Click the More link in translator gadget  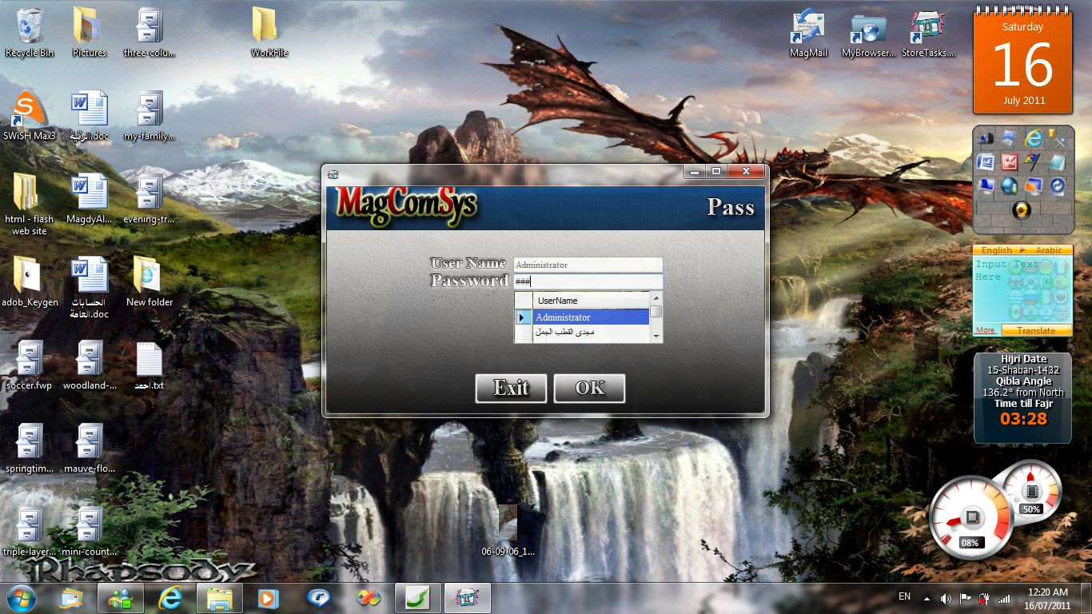(985, 330)
